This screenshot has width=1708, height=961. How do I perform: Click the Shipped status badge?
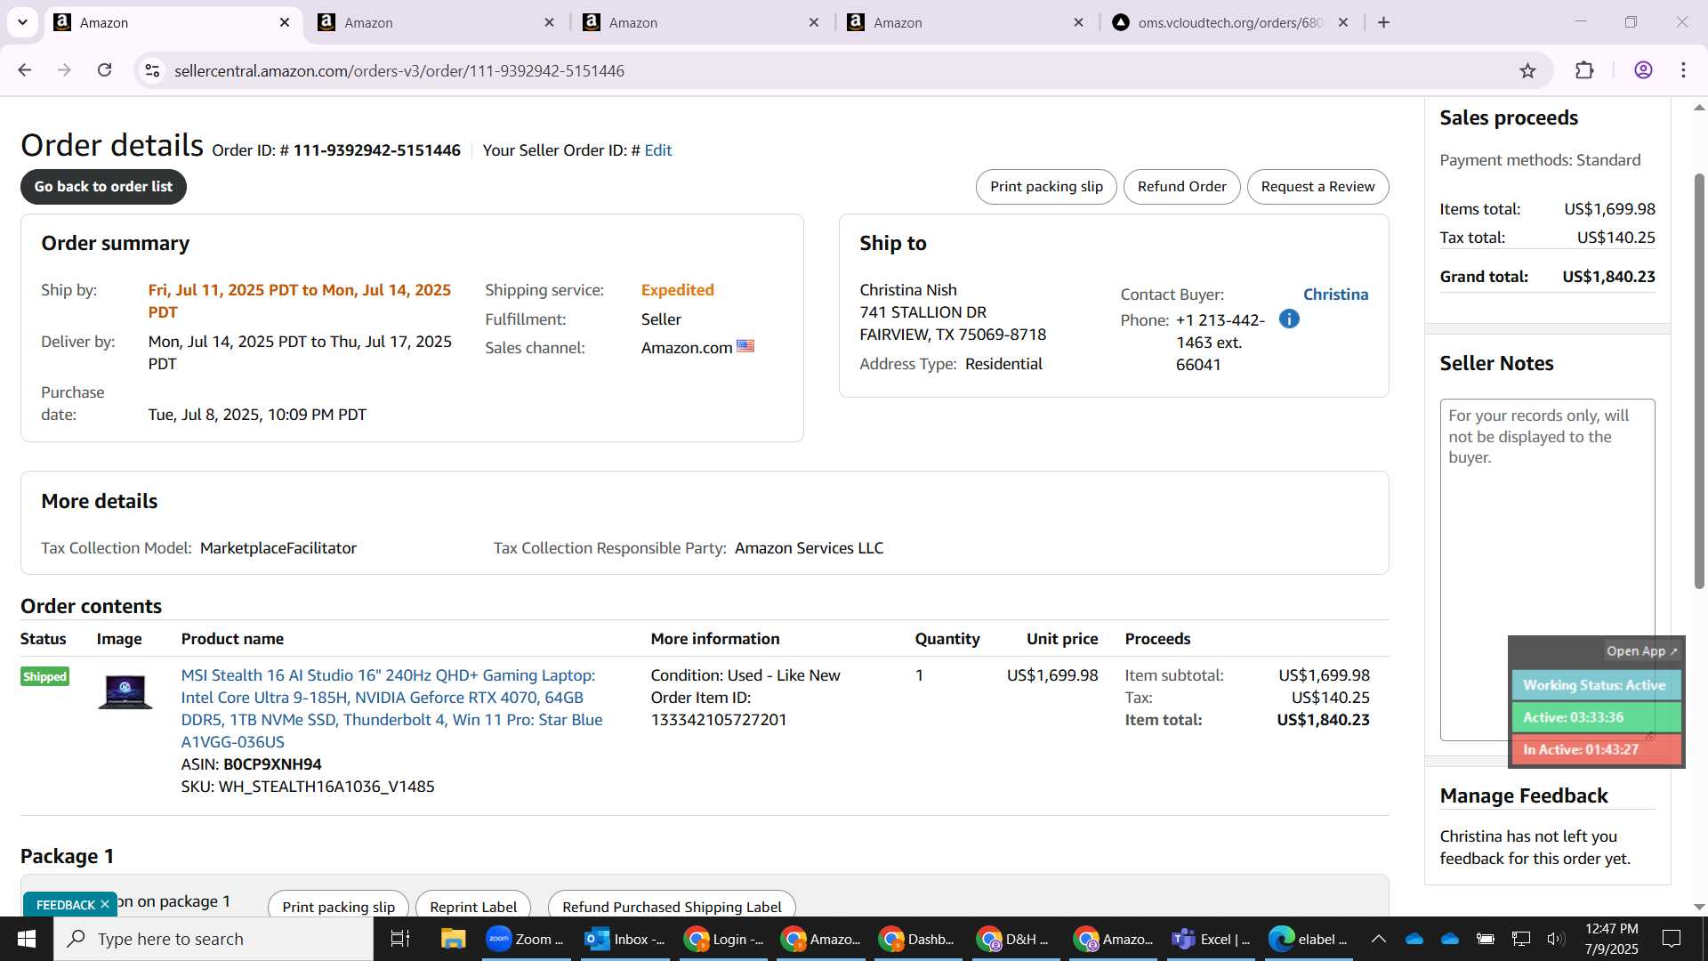44,676
